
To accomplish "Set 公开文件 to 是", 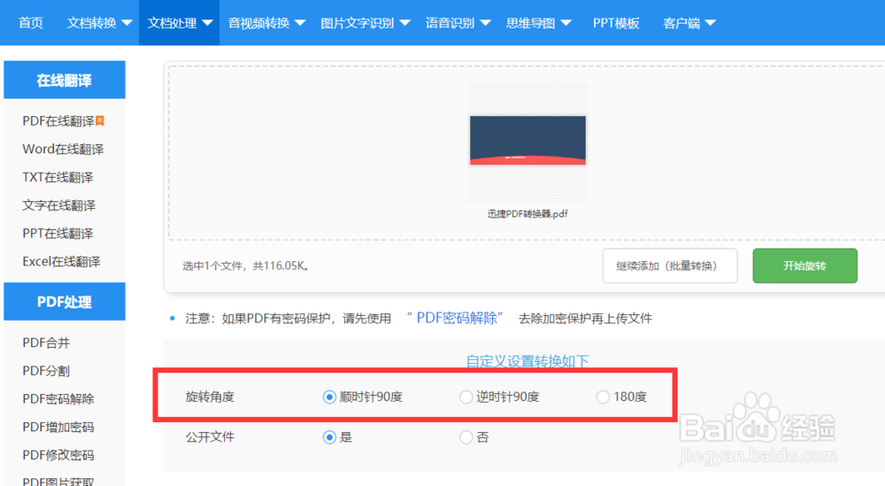I will coord(329,437).
